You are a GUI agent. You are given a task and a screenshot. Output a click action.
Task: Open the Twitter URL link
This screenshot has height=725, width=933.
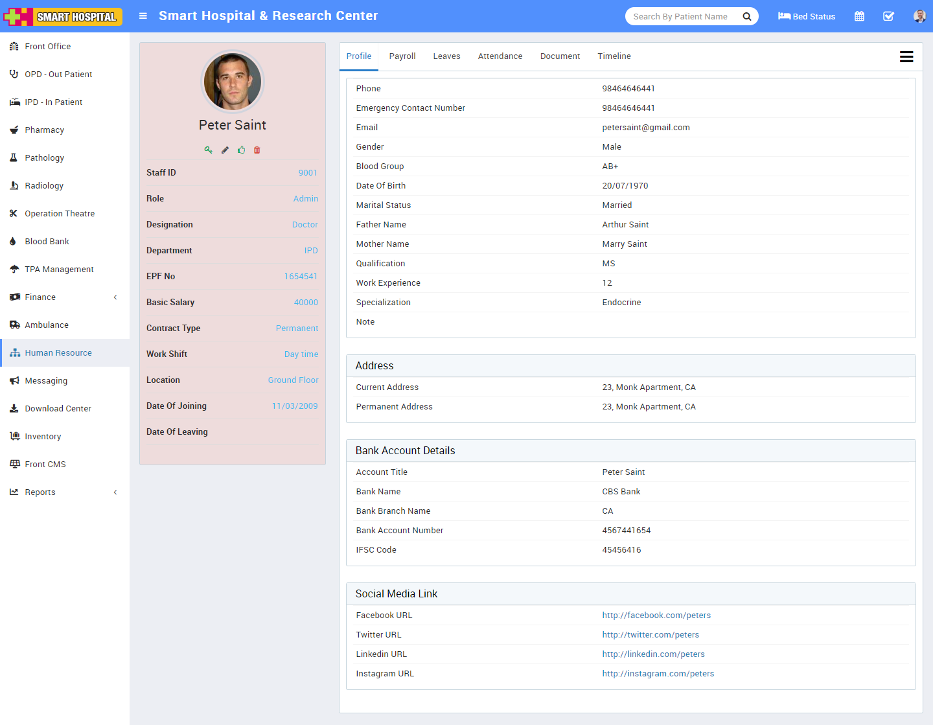pyautogui.click(x=651, y=634)
